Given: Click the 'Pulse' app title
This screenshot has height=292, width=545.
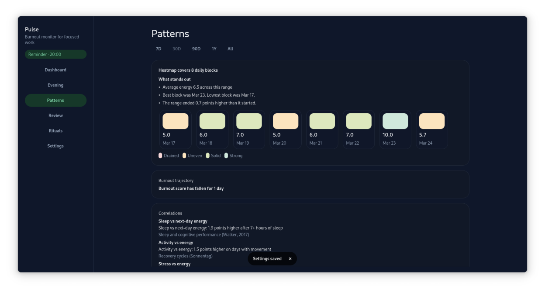Looking at the screenshot, I should pos(32,29).
